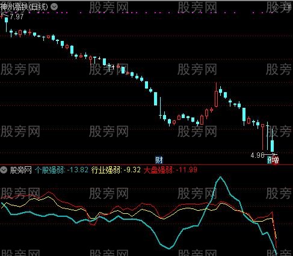Select the 神州高铁(日线) chart title
Viewport: 293px width, 256px height.
24,7
